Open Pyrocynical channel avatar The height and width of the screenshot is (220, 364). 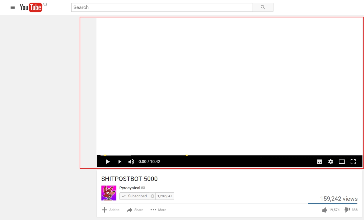click(x=109, y=193)
